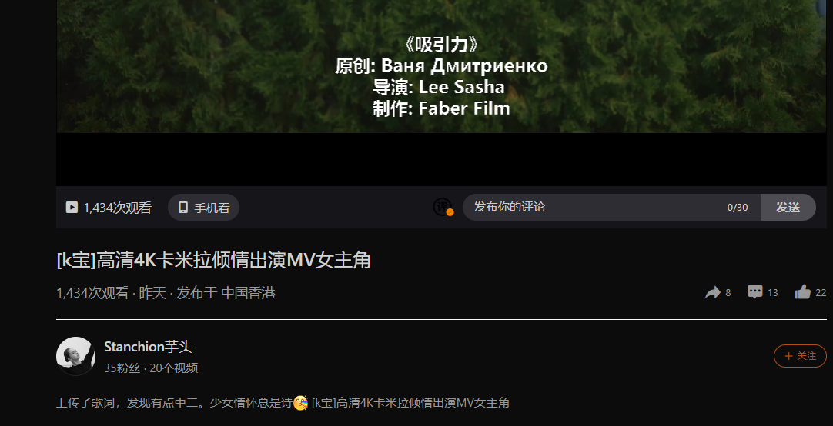Click the share arrow icon

pyautogui.click(x=712, y=292)
